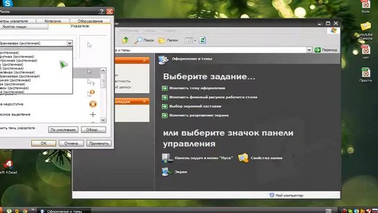378x213 pixels.
Task: Click the cursor list scrollbar thumb
Action: 103,80
